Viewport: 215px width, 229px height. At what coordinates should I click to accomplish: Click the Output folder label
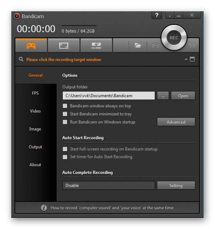coord(75,87)
